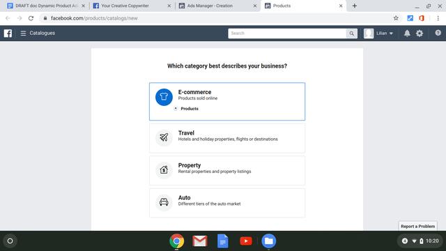Open the settings gear icon

[420, 33]
